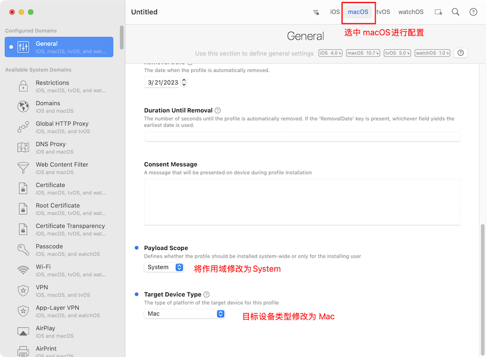
Task: Select the Restrictions domain row
Action: click(x=59, y=86)
